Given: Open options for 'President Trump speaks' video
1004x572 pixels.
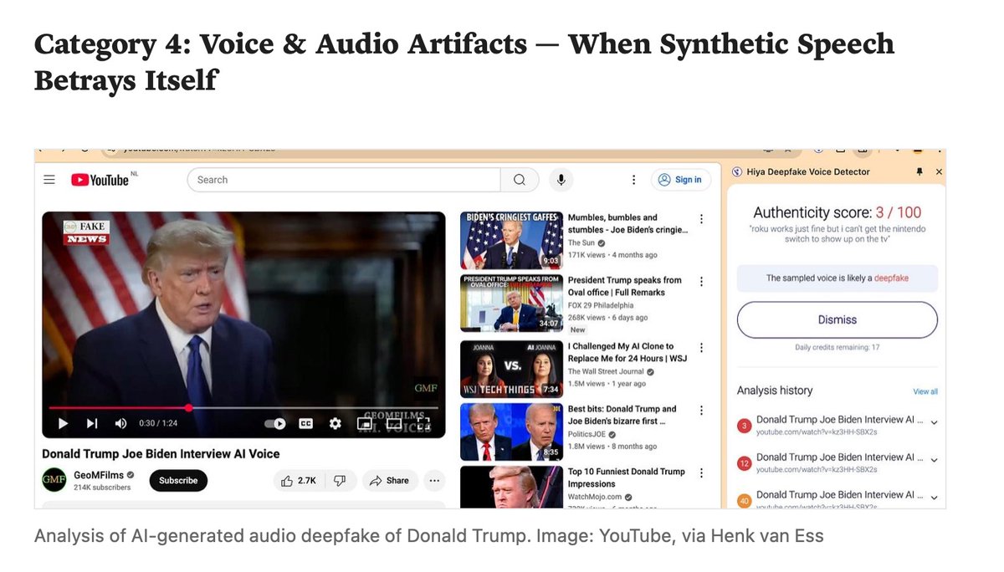Looking at the screenshot, I should (701, 282).
